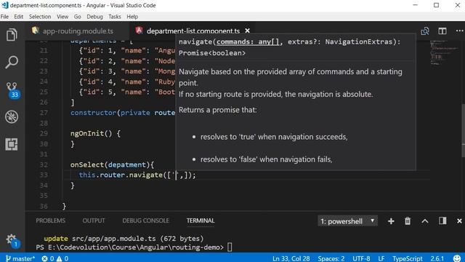Switch to the OUTPUT panel tab
Screen dimensions: 465x262
click(94, 221)
